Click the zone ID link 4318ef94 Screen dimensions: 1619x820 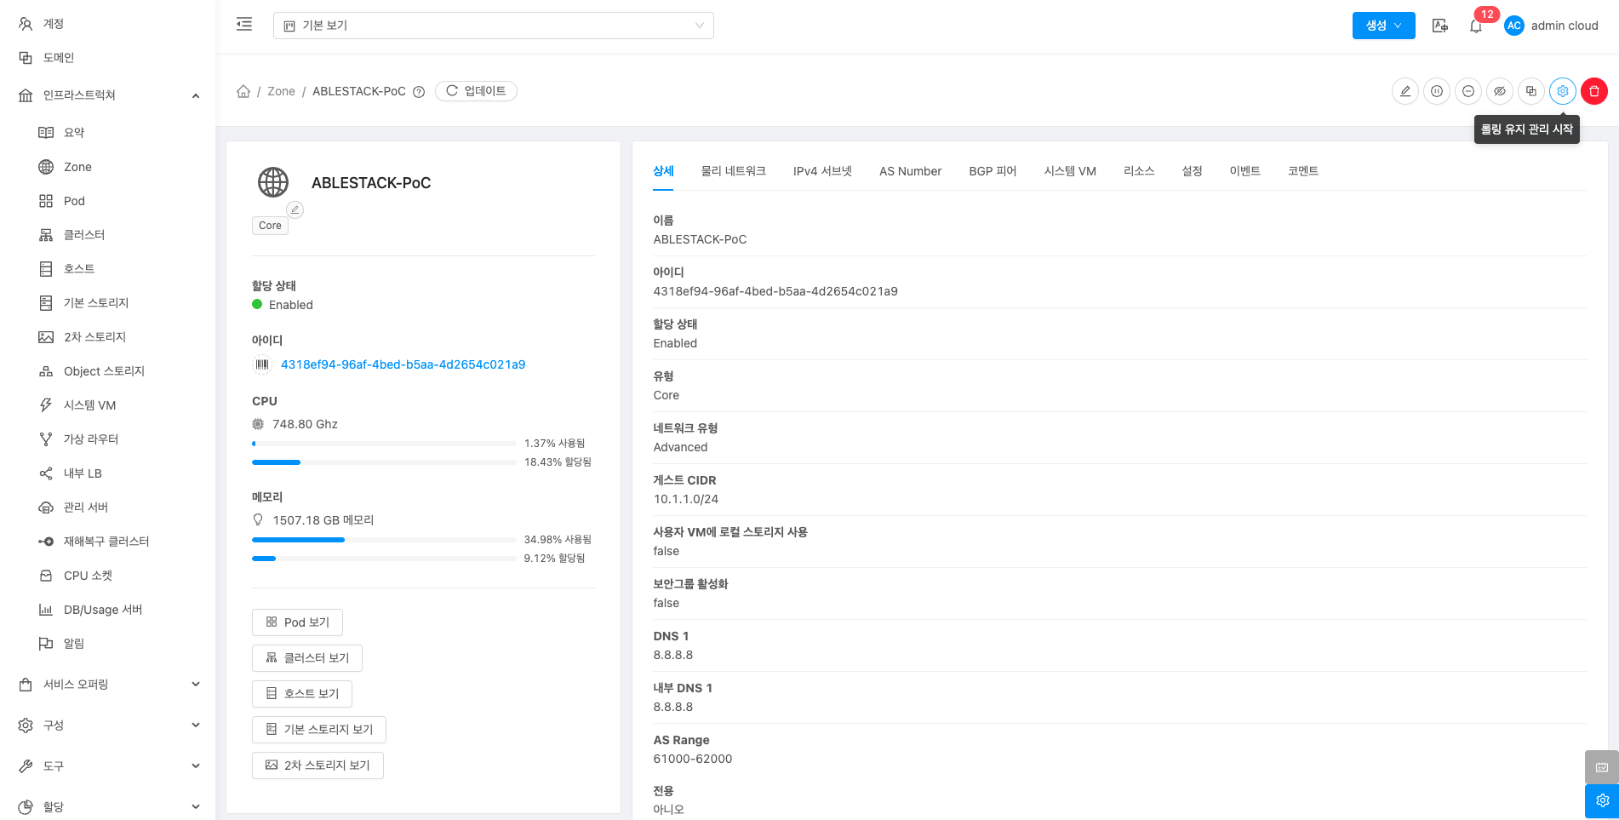click(x=403, y=364)
